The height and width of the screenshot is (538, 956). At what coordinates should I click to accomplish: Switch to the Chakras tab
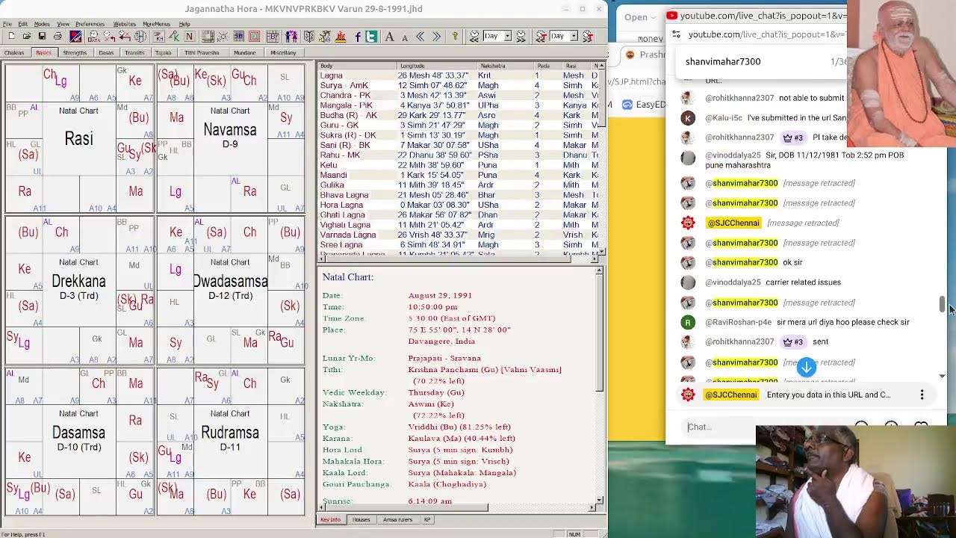pos(14,53)
